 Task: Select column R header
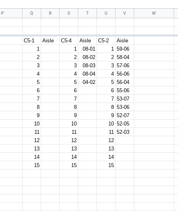click(x=50, y=13)
